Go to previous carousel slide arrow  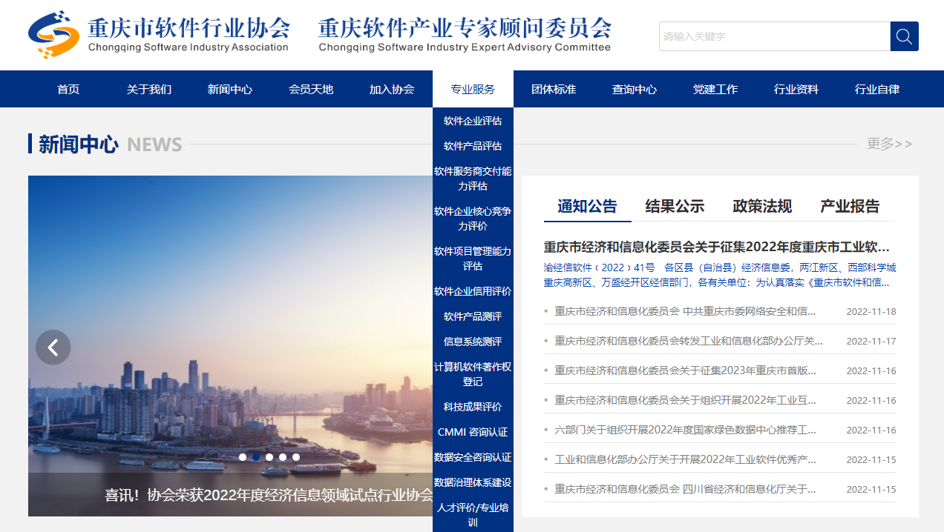click(x=53, y=347)
